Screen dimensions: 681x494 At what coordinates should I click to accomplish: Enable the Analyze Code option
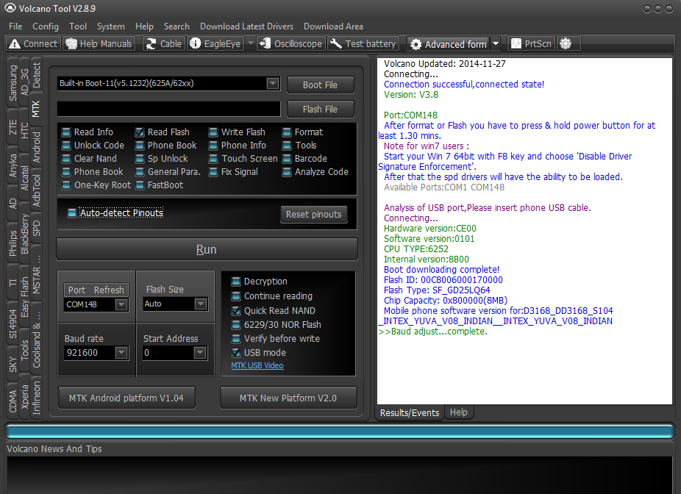[287, 172]
